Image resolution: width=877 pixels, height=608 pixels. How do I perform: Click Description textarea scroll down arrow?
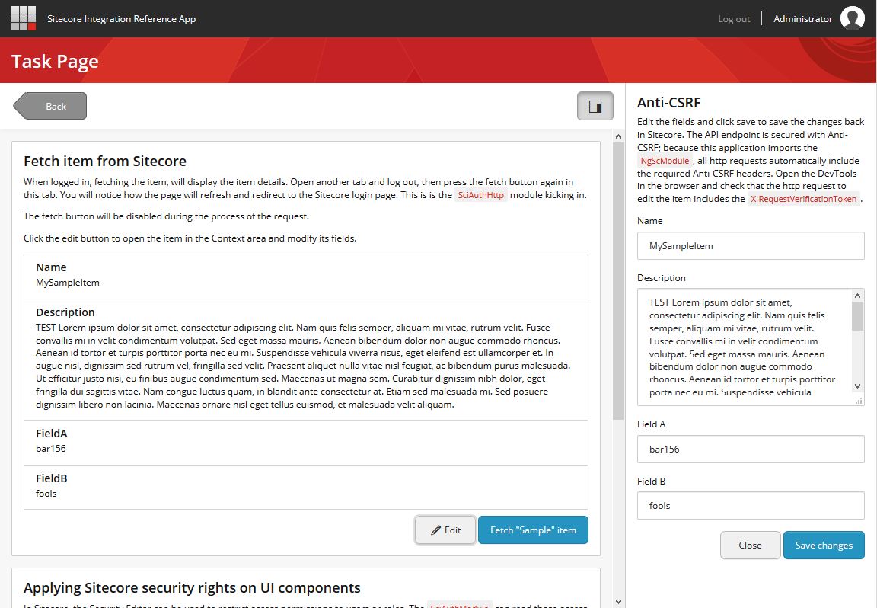[857, 386]
